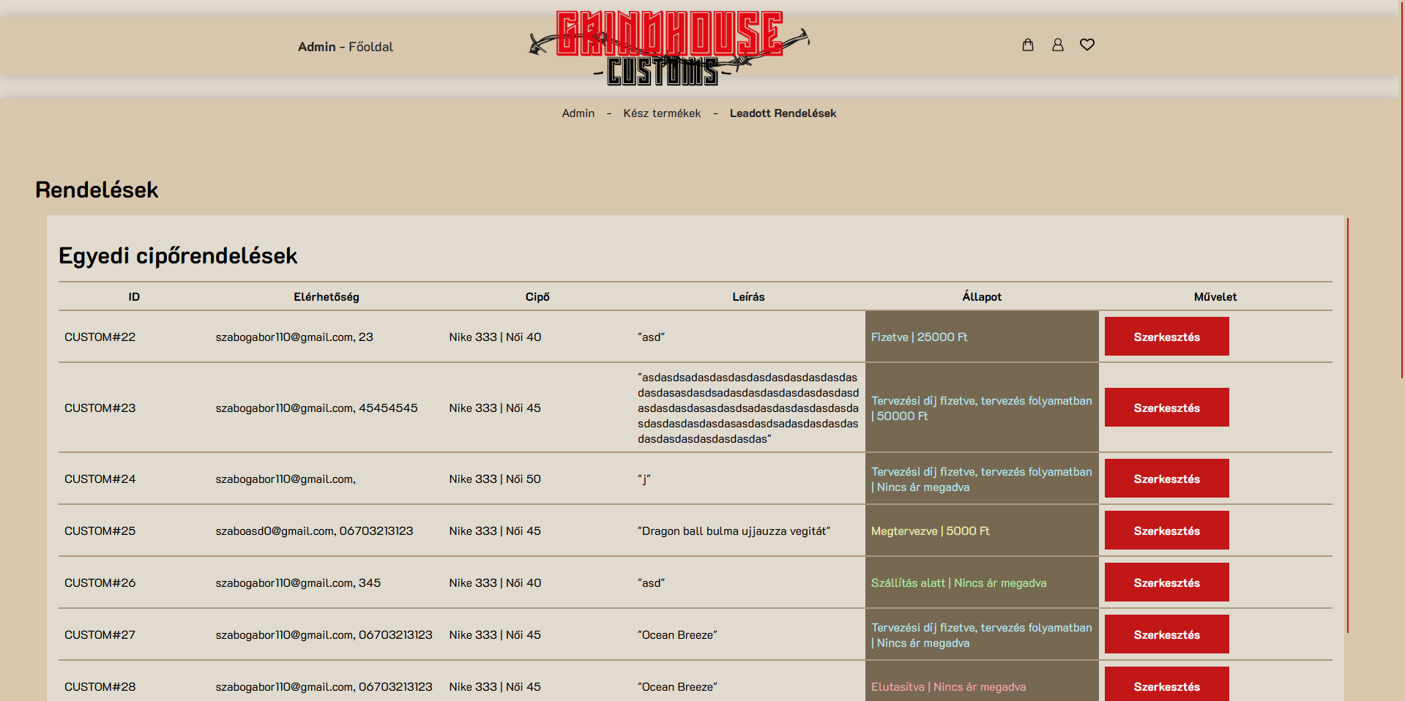Click Szerkesztés for order CUSTOM#24
Image resolution: width=1405 pixels, height=701 pixels.
click(1166, 479)
